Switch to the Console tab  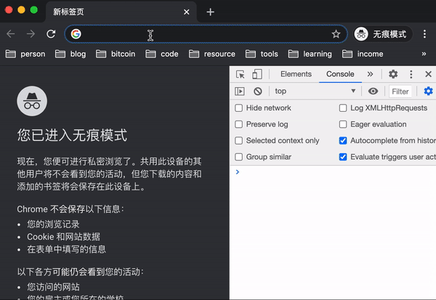point(340,74)
